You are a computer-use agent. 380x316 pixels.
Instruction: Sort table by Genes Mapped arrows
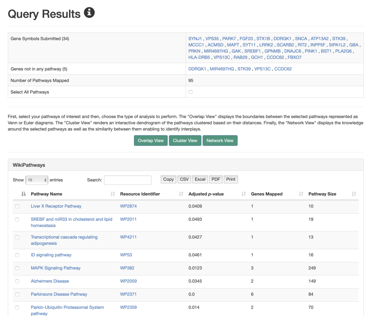coord(301,194)
